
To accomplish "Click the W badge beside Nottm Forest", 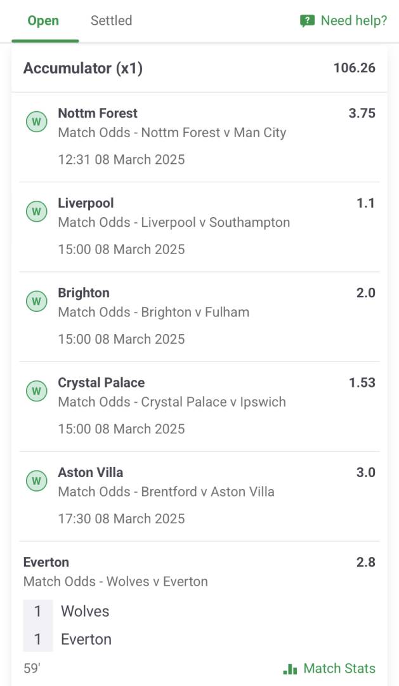I will 36,121.
